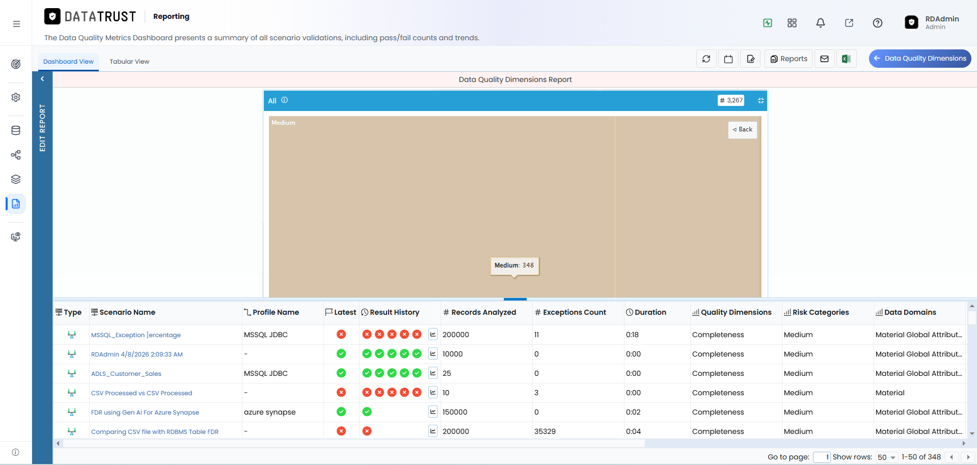Click the Go to page input field
Screen dimensions: 977x465
pyautogui.click(x=822, y=457)
